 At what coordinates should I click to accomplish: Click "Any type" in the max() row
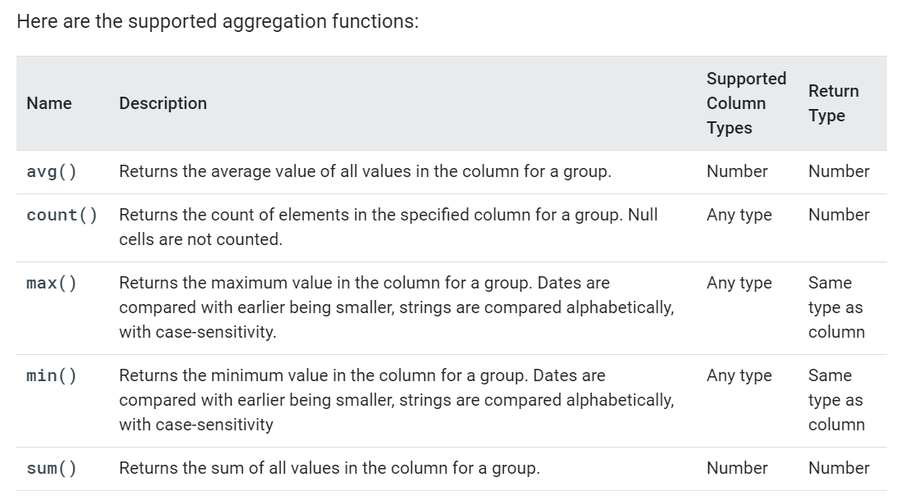click(739, 284)
